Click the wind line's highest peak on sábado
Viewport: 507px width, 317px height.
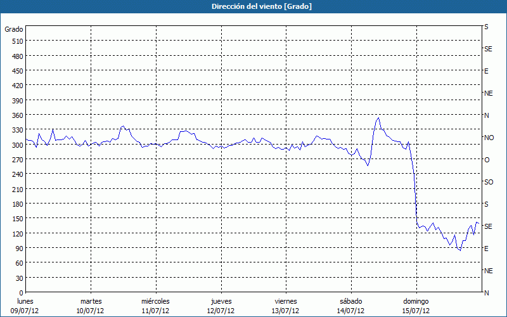[x=378, y=118]
